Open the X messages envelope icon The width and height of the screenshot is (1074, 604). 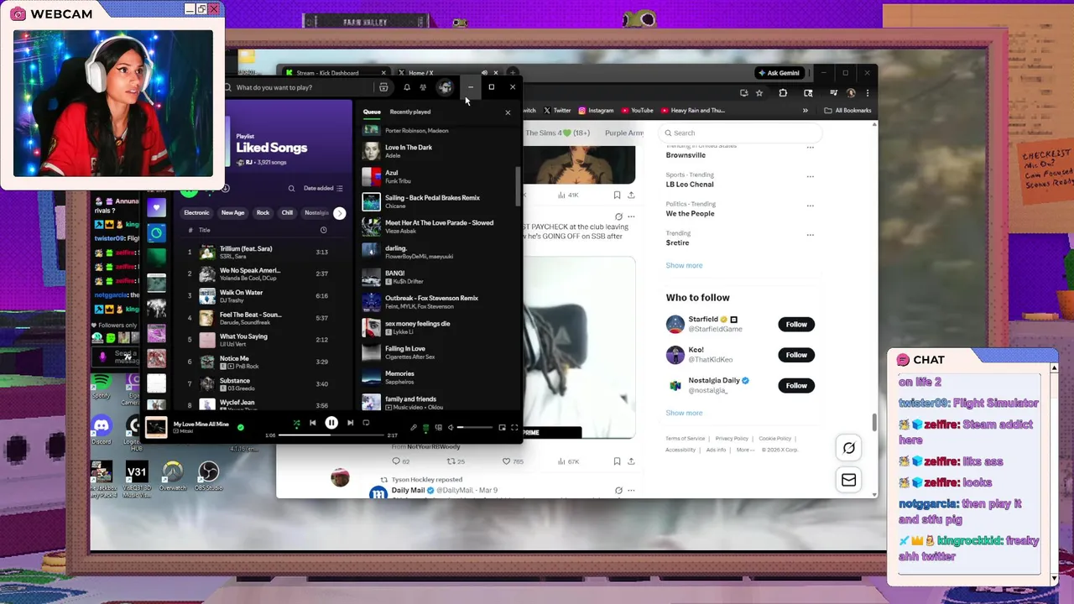tap(849, 480)
